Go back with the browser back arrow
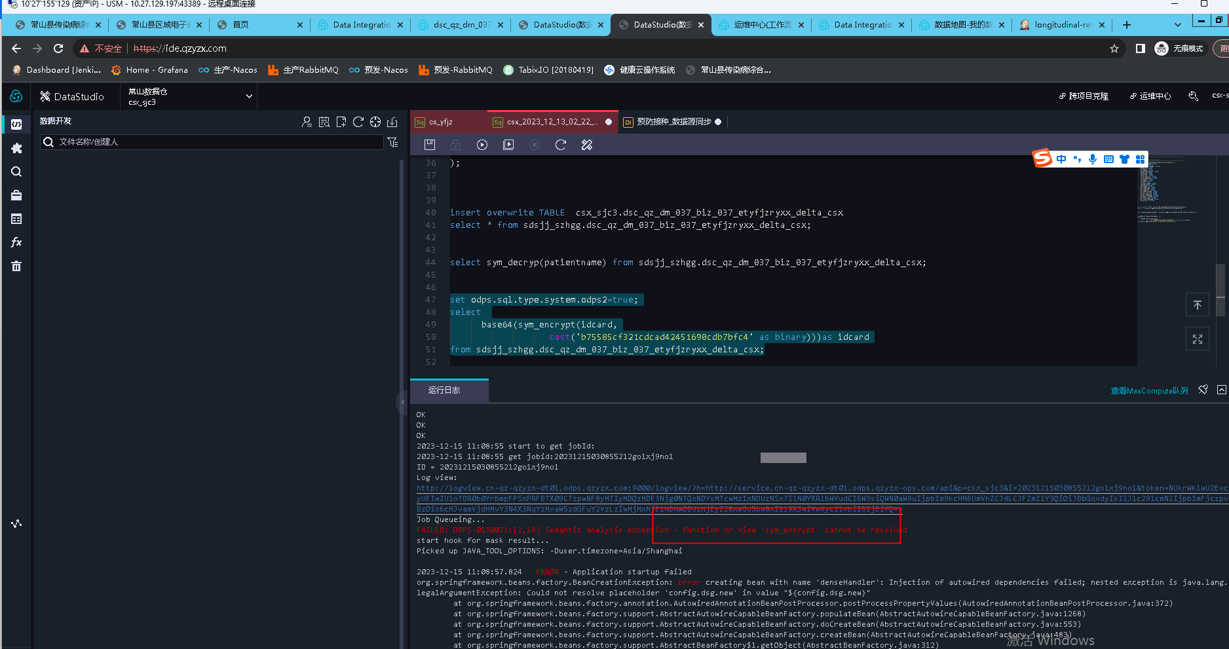 point(16,48)
